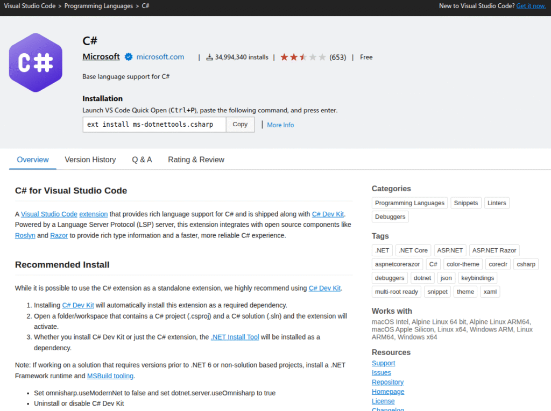This screenshot has height=411, width=551.
Task: Click the C# tag
Action: pos(433,264)
